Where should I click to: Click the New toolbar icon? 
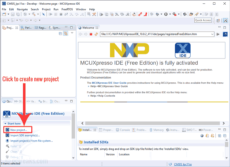pyautogui.click(x=4, y=14)
